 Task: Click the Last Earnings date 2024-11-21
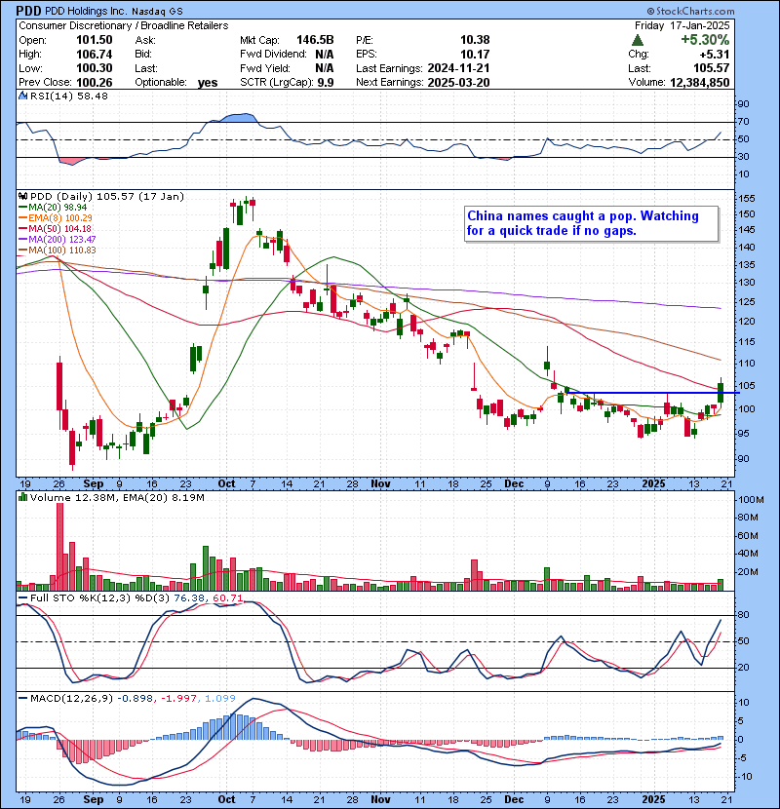pos(458,68)
